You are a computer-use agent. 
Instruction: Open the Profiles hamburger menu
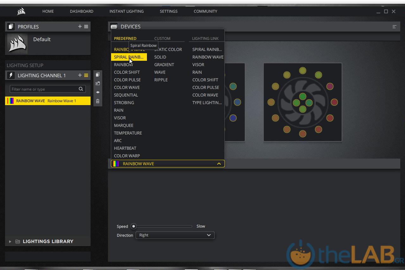86,27
